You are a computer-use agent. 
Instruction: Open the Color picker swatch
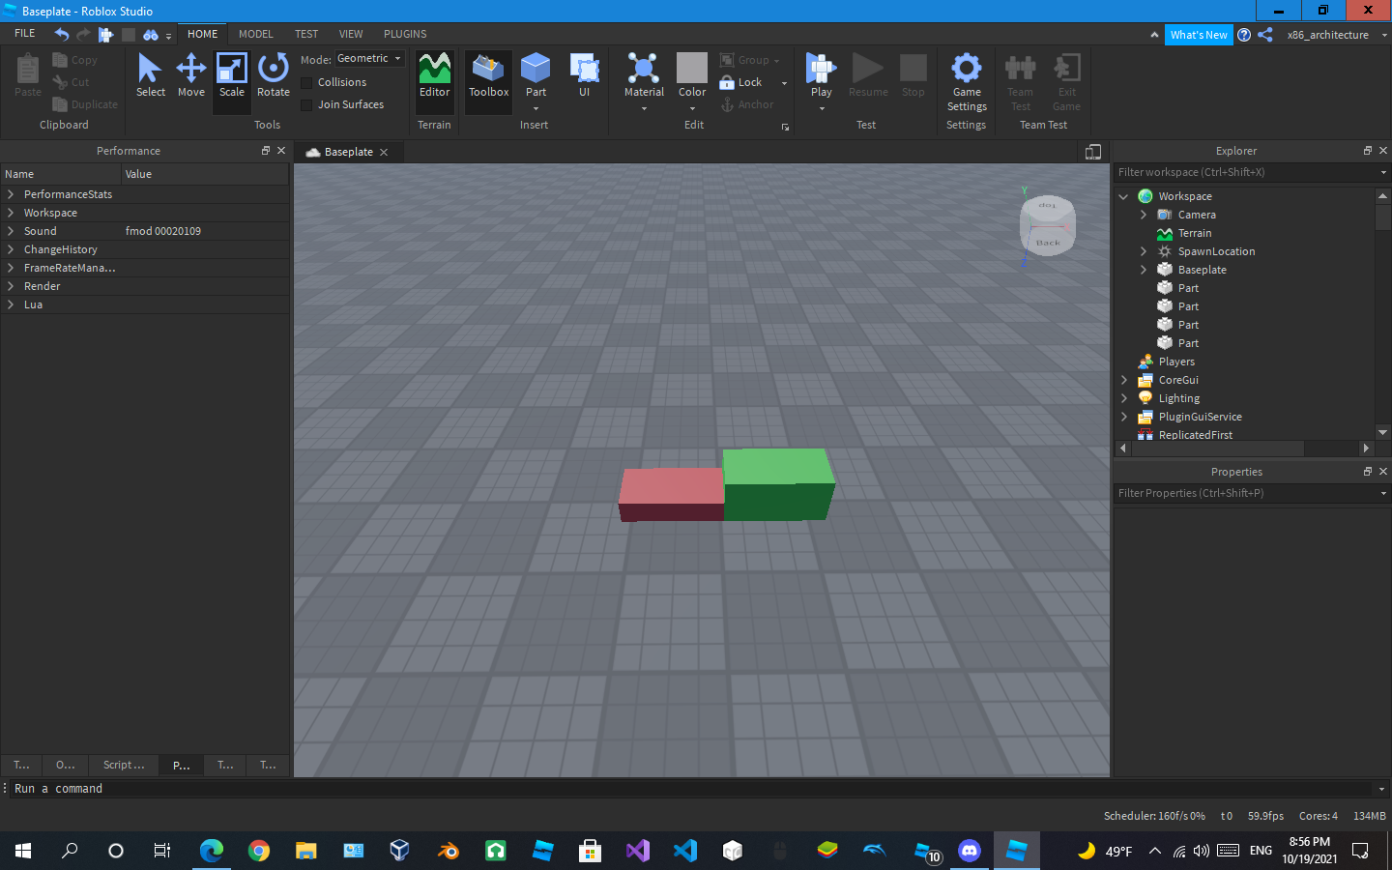pos(692,69)
